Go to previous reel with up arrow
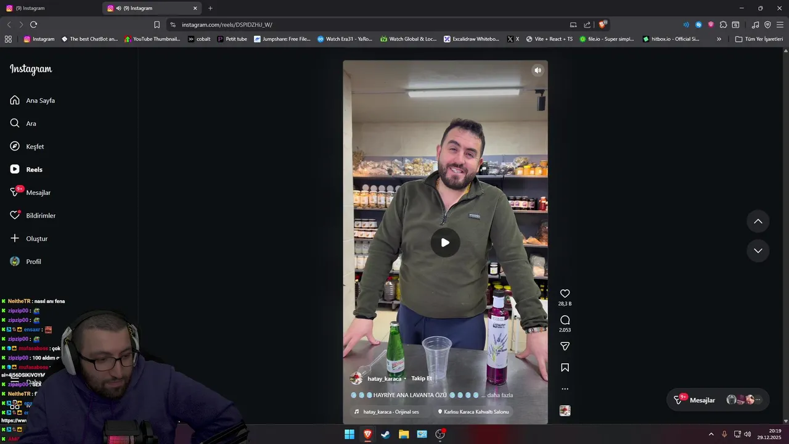The height and width of the screenshot is (444, 789). tap(758, 221)
